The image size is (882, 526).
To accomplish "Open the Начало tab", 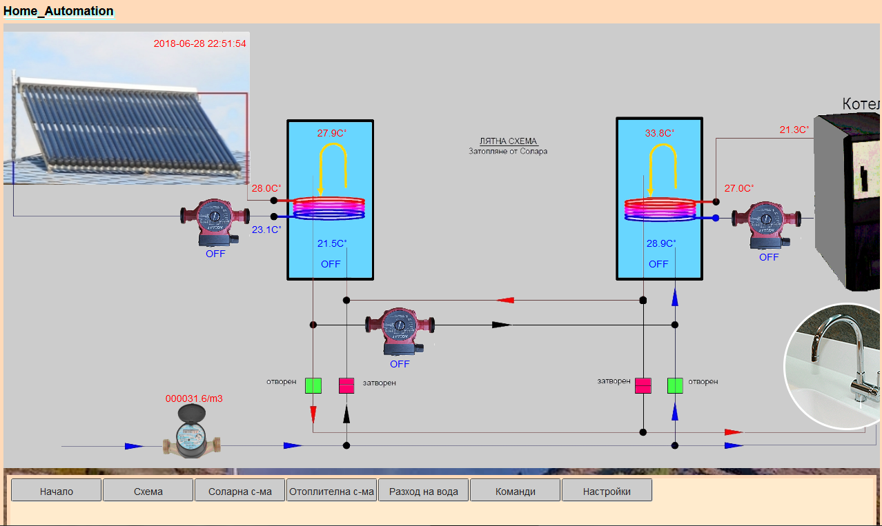I will point(57,491).
